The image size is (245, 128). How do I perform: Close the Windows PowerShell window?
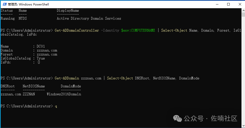click(x=240, y=4)
